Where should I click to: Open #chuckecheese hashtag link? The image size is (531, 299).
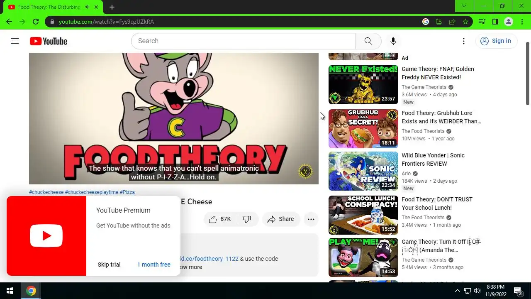click(46, 192)
